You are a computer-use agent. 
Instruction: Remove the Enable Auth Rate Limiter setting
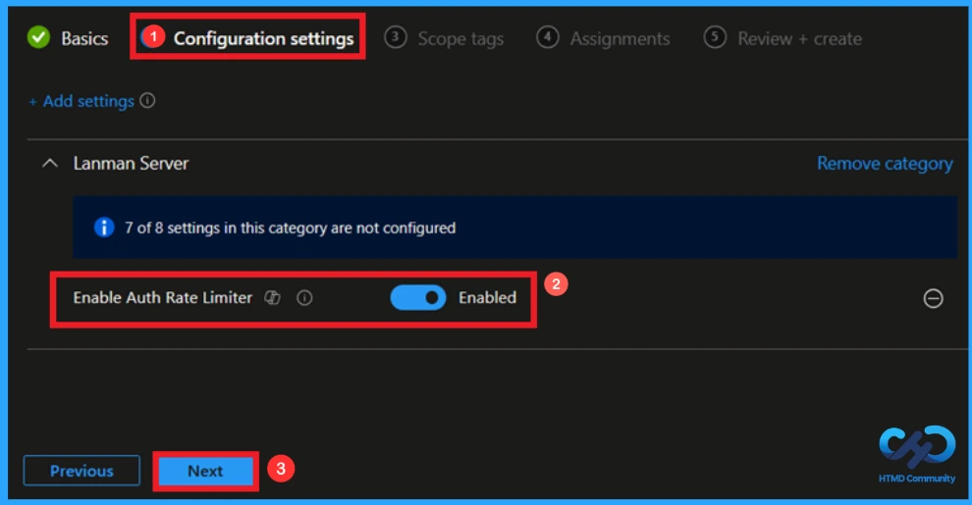click(x=933, y=298)
